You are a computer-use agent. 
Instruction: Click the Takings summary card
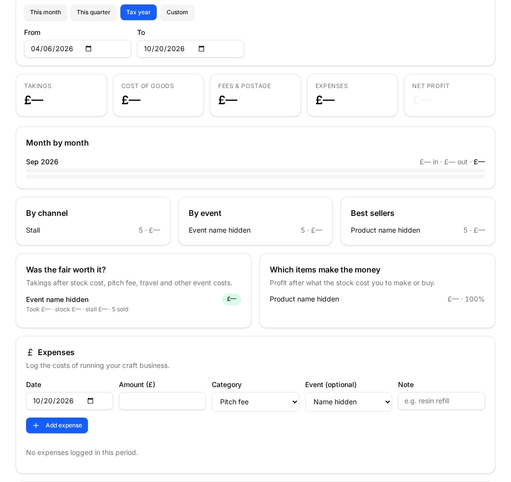click(x=61, y=95)
